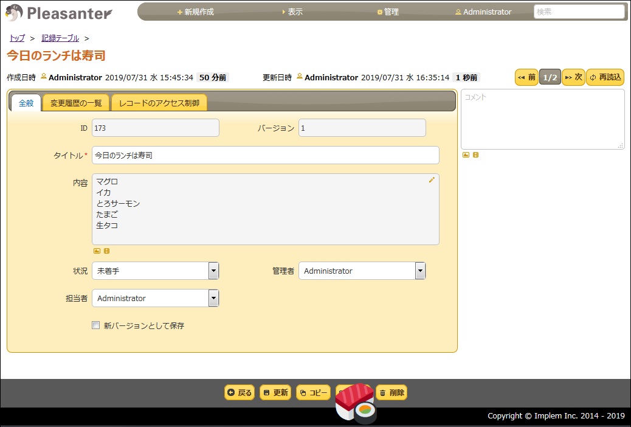
Task: Duplicate the record with コピー button
Action: coord(314,392)
